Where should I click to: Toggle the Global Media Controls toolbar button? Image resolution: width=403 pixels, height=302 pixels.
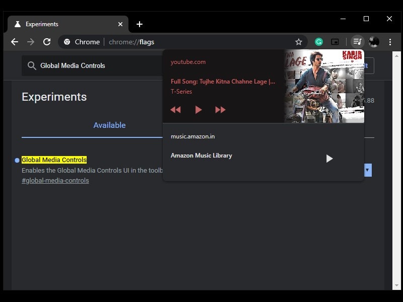pyautogui.click(x=358, y=42)
